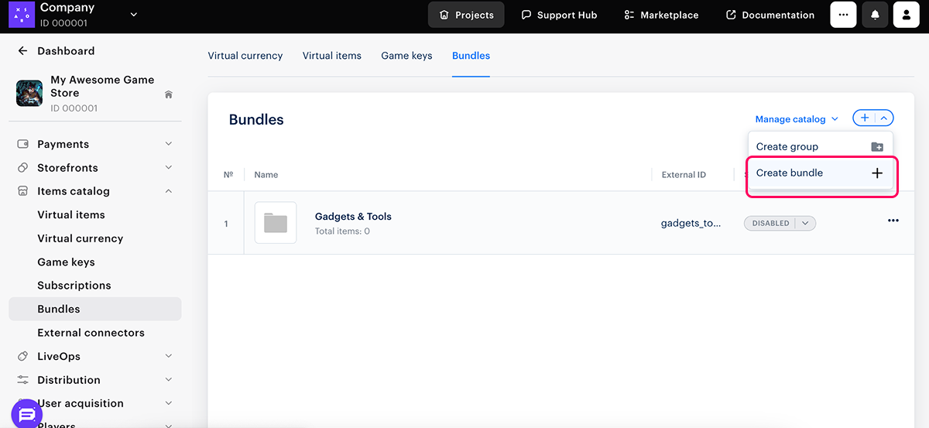Expand the Manage catalog dropdown
This screenshot has width=929, height=428.
pos(797,119)
